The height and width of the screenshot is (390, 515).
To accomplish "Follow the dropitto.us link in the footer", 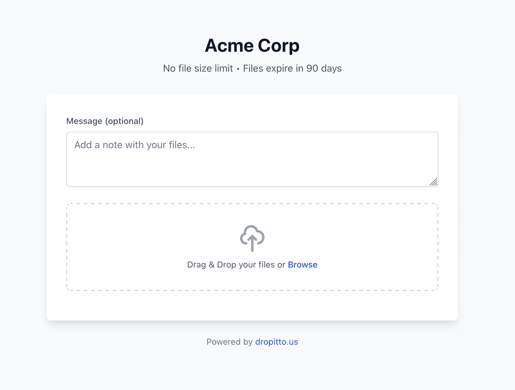I will pos(276,342).
